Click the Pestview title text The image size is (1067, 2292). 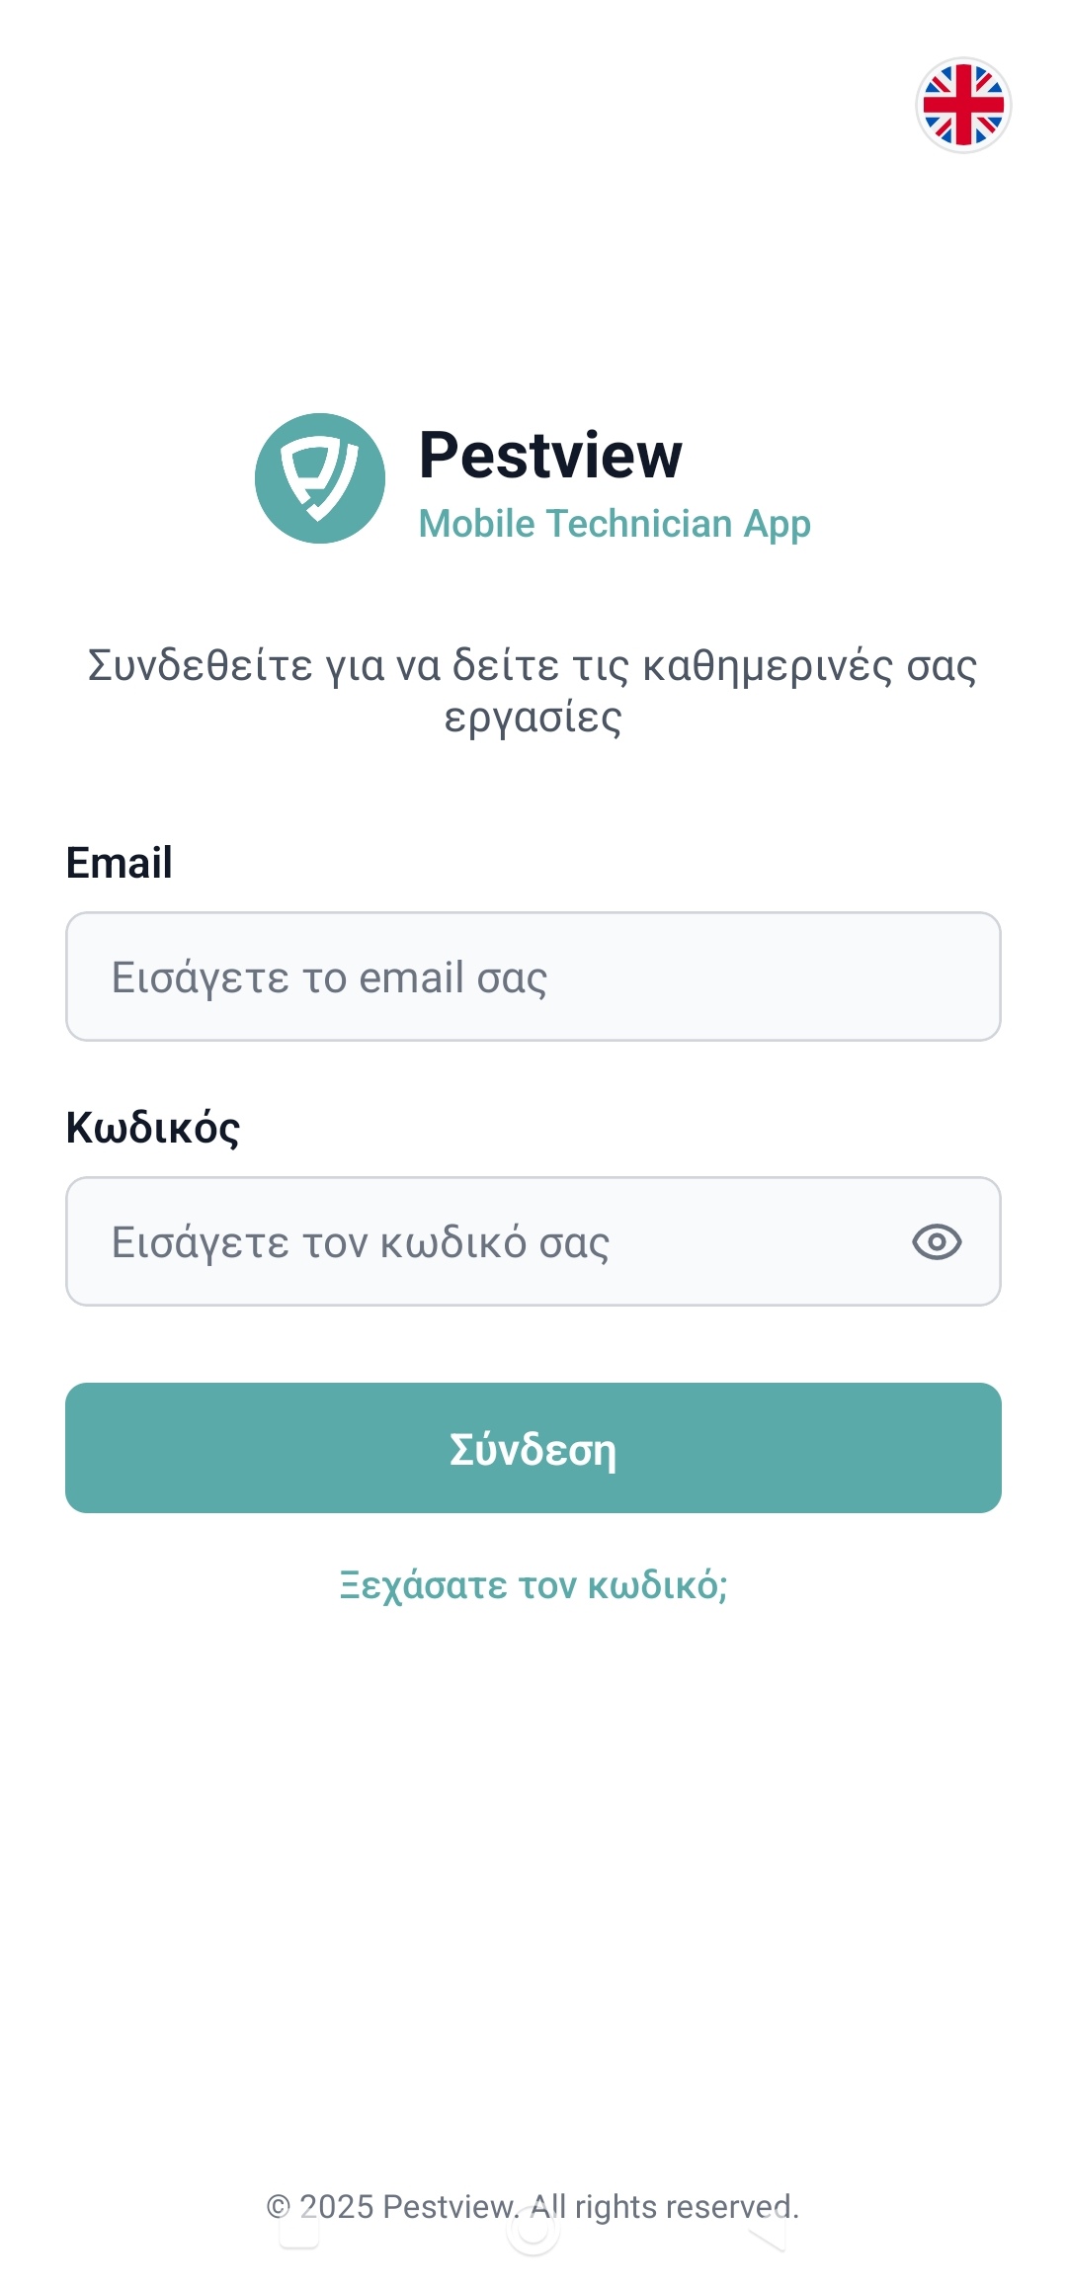coord(550,455)
